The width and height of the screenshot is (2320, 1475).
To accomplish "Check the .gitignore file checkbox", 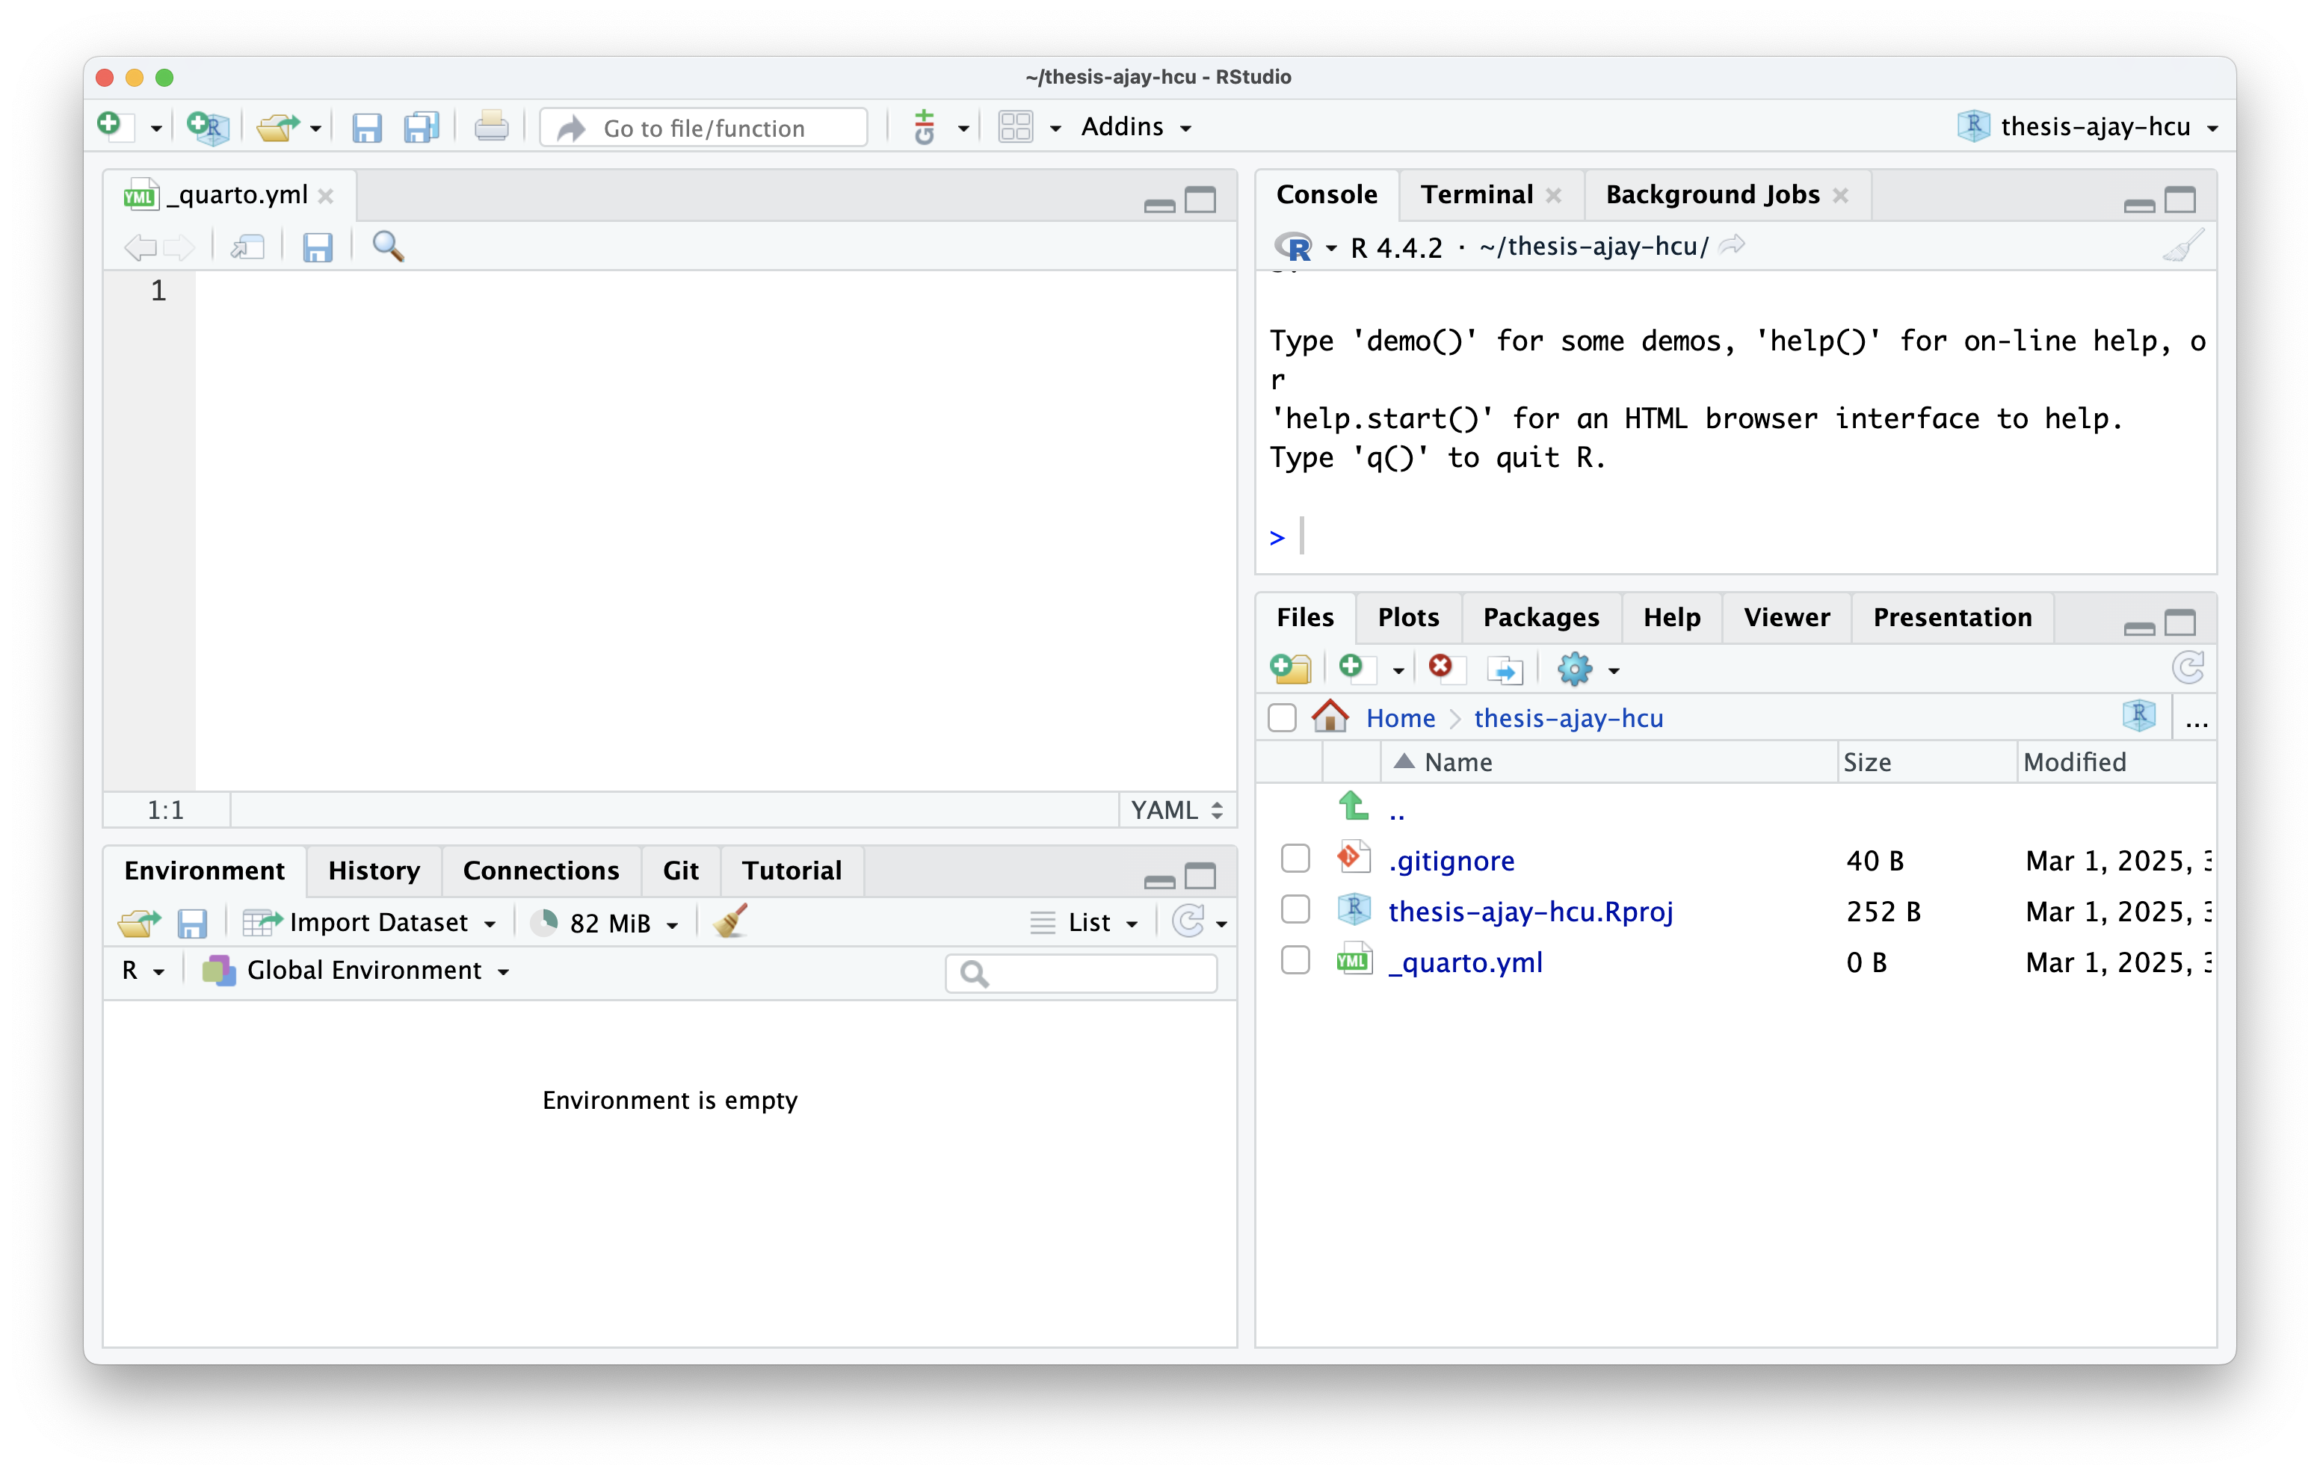I will [1295, 859].
